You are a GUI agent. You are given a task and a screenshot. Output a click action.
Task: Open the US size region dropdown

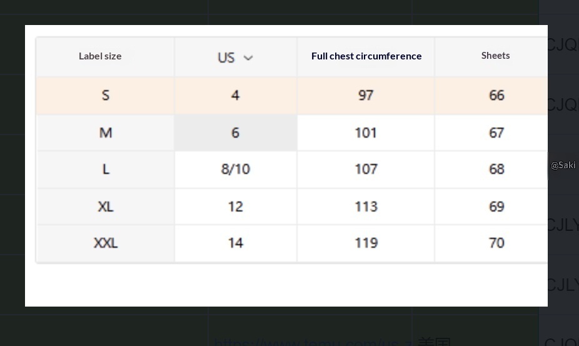pos(234,58)
